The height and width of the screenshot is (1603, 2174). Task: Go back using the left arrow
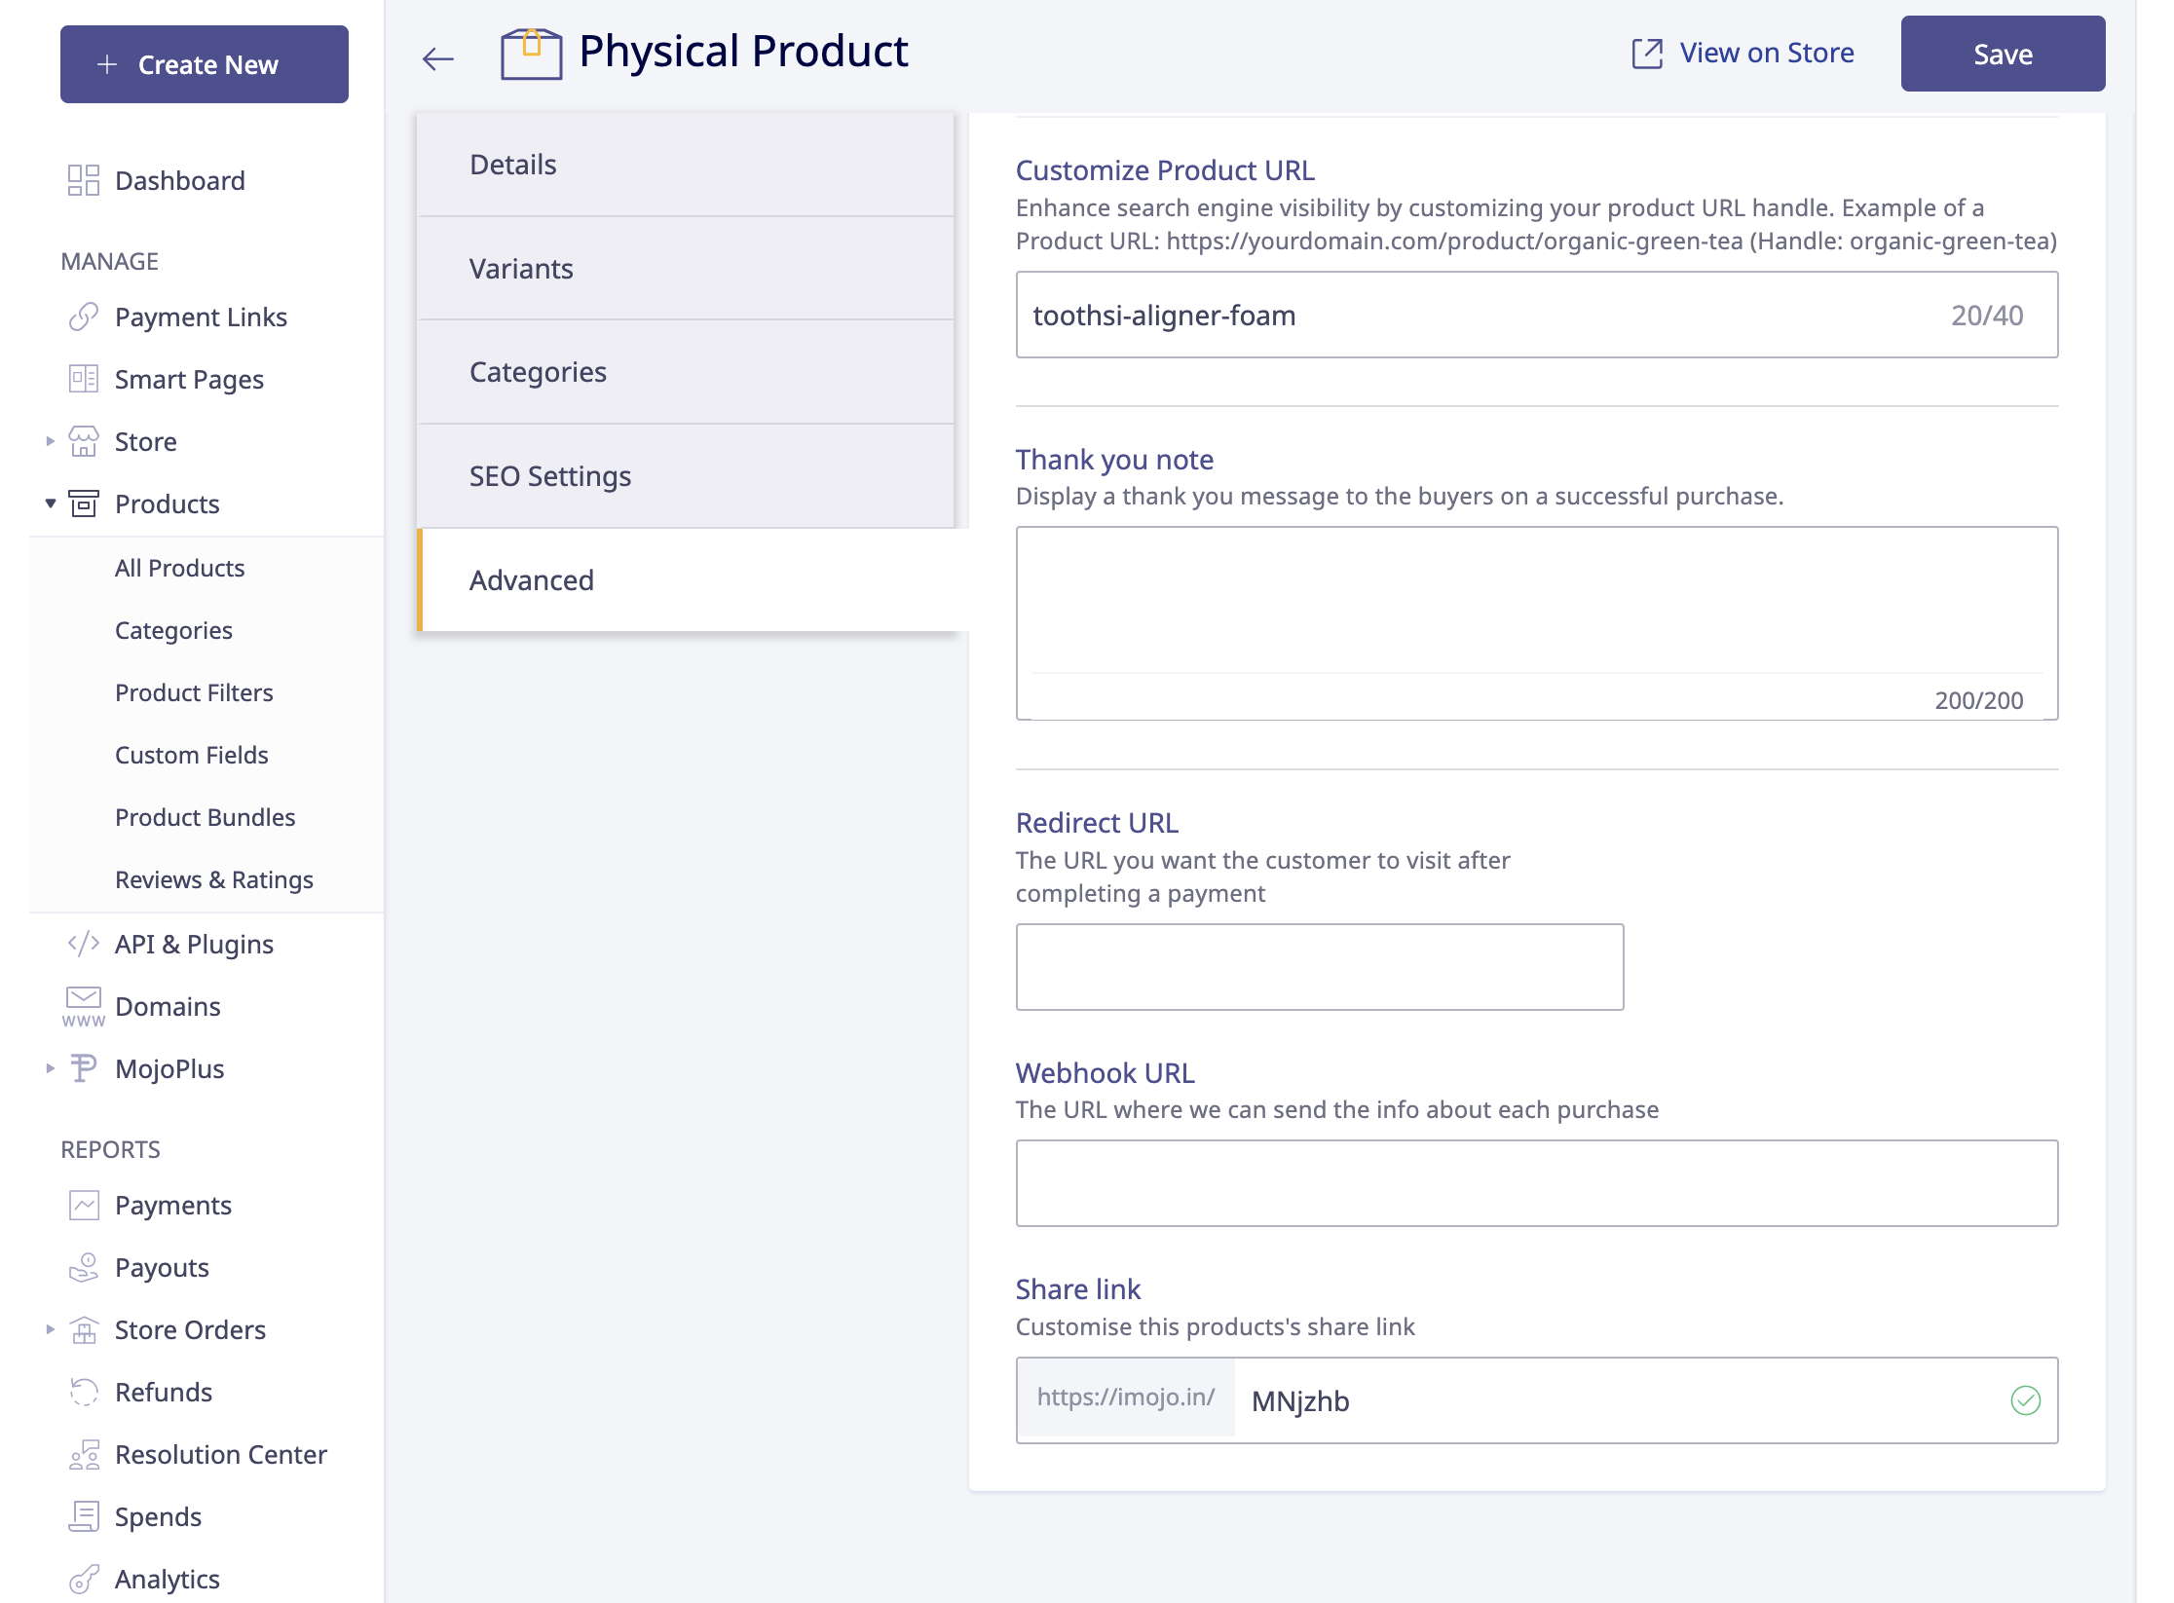click(438, 59)
